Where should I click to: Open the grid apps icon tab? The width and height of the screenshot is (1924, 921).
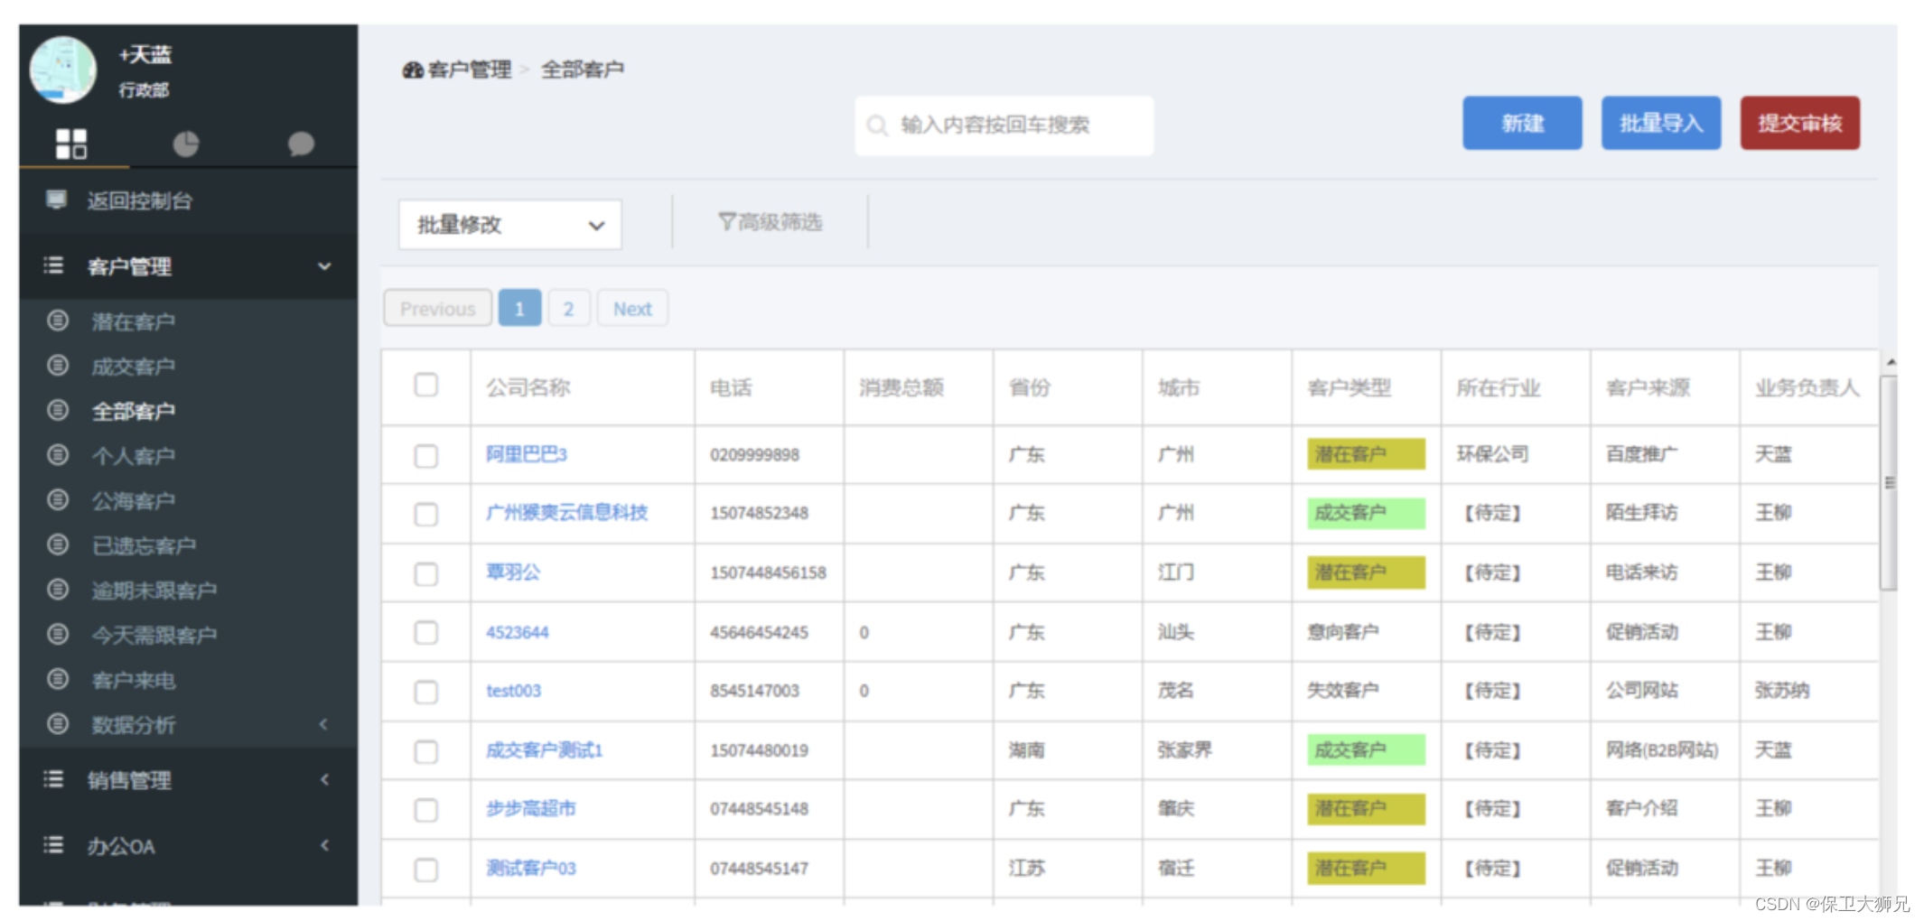point(71,144)
